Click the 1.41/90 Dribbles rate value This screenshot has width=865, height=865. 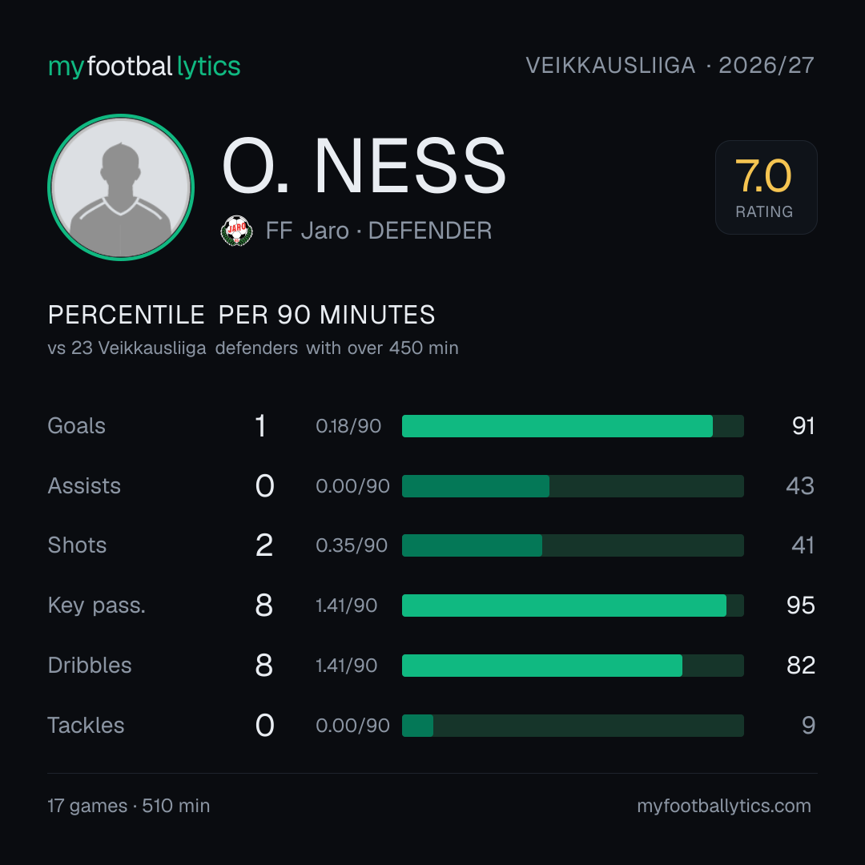point(347,666)
